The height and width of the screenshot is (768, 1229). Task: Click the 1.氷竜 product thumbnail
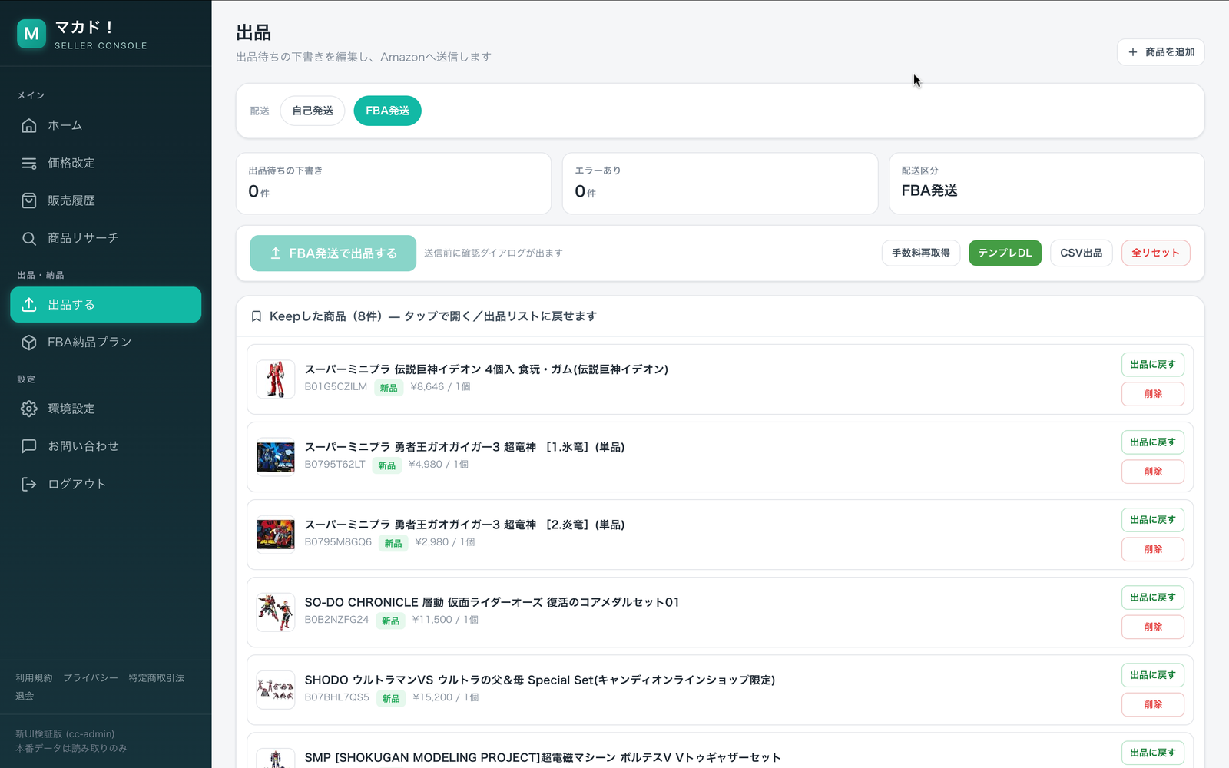[276, 457]
